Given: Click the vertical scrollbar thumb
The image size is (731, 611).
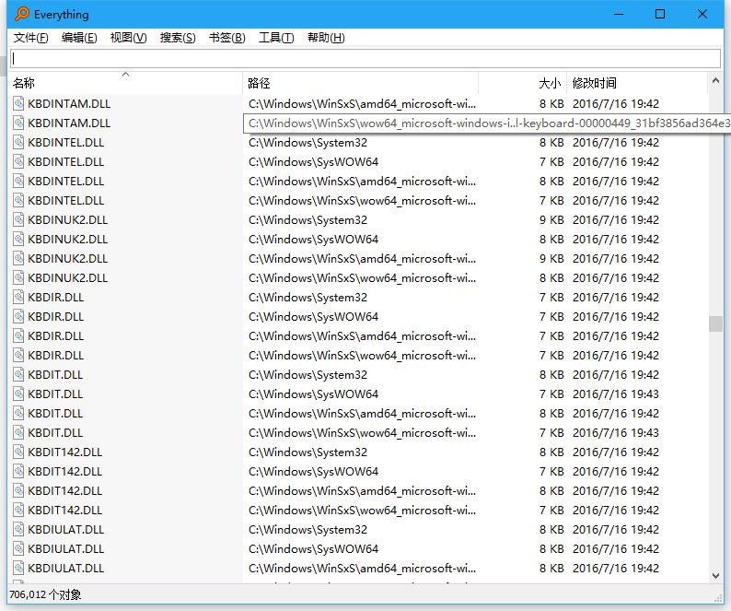Looking at the screenshot, I should tap(715, 323).
